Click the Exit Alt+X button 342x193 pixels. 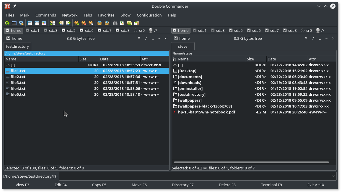pos(316,185)
